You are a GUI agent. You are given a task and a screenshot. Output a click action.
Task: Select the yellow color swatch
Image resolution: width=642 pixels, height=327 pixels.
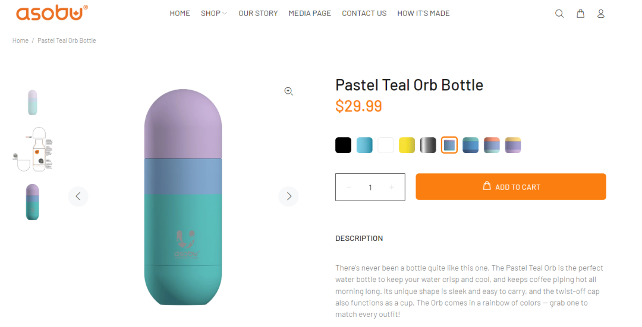pos(407,145)
